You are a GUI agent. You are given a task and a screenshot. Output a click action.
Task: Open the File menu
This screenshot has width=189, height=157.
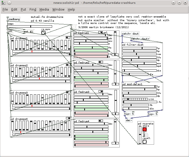click(x=5, y=10)
